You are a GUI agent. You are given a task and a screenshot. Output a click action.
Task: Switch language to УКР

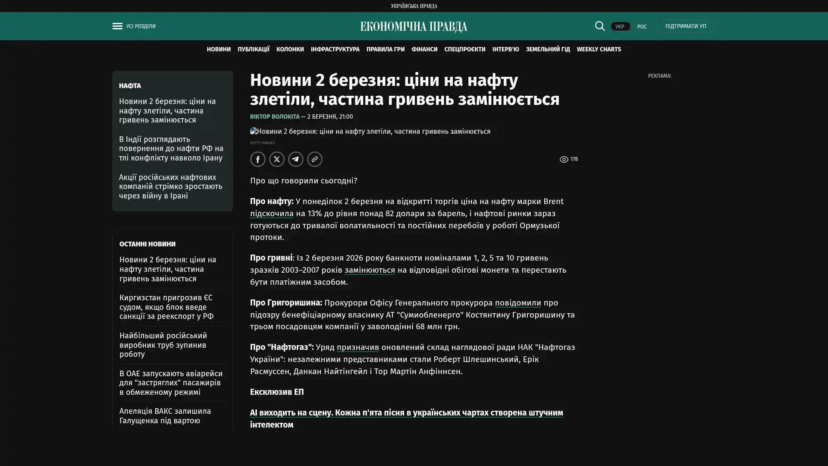pos(620,27)
